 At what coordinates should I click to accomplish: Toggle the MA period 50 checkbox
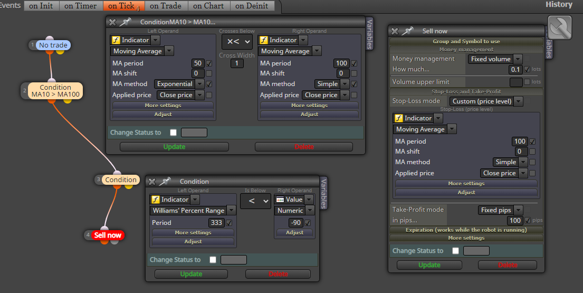pyautogui.click(x=209, y=63)
